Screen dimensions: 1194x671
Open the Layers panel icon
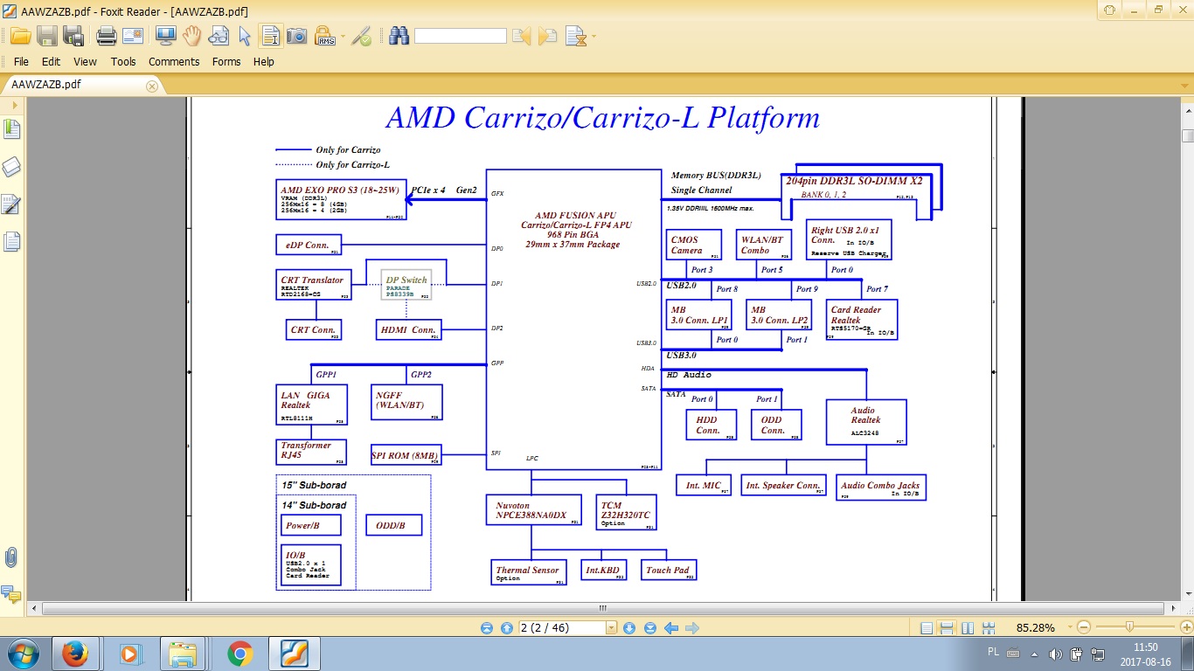(x=11, y=167)
